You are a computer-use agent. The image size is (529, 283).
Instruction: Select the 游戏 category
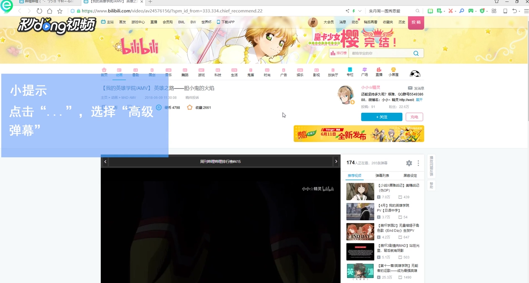(202, 73)
